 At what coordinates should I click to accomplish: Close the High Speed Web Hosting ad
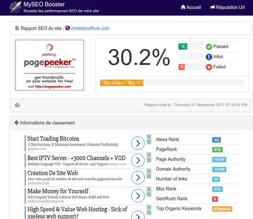pyautogui.click(x=149, y=207)
